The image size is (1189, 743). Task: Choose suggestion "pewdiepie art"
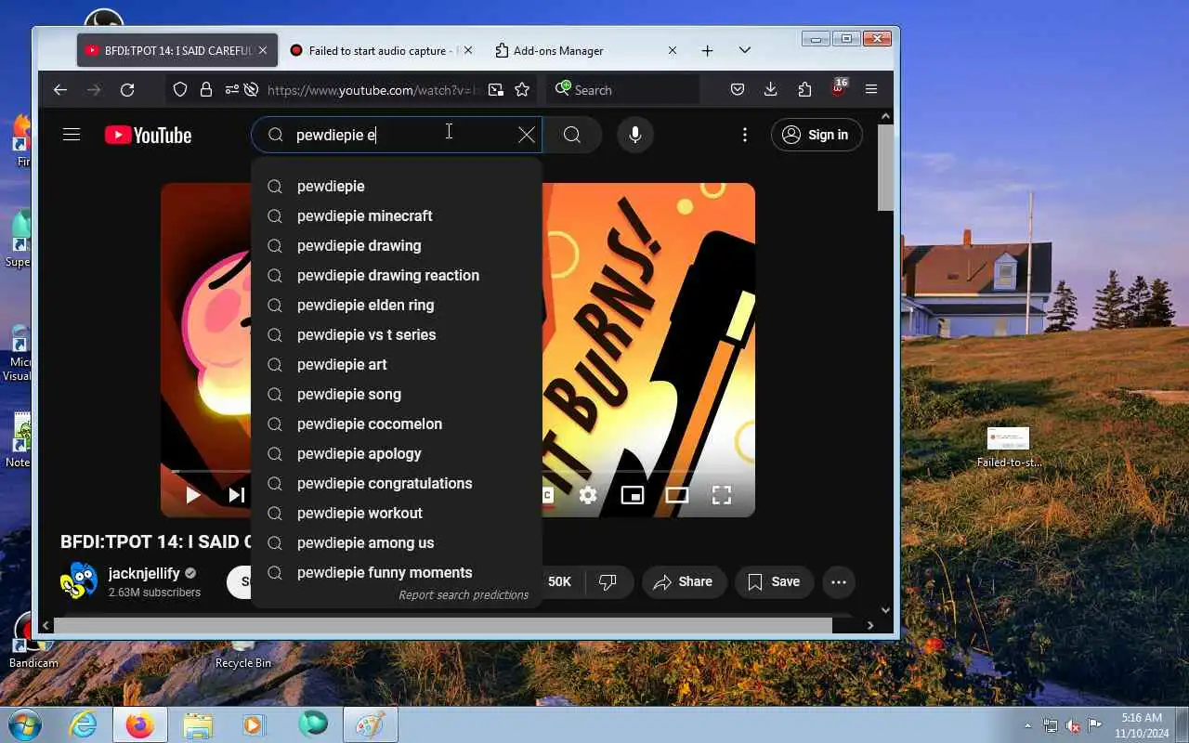pos(397,364)
